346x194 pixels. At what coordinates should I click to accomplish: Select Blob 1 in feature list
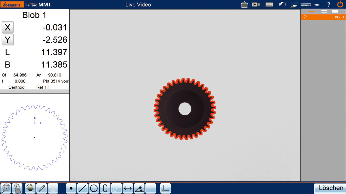click(323, 17)
